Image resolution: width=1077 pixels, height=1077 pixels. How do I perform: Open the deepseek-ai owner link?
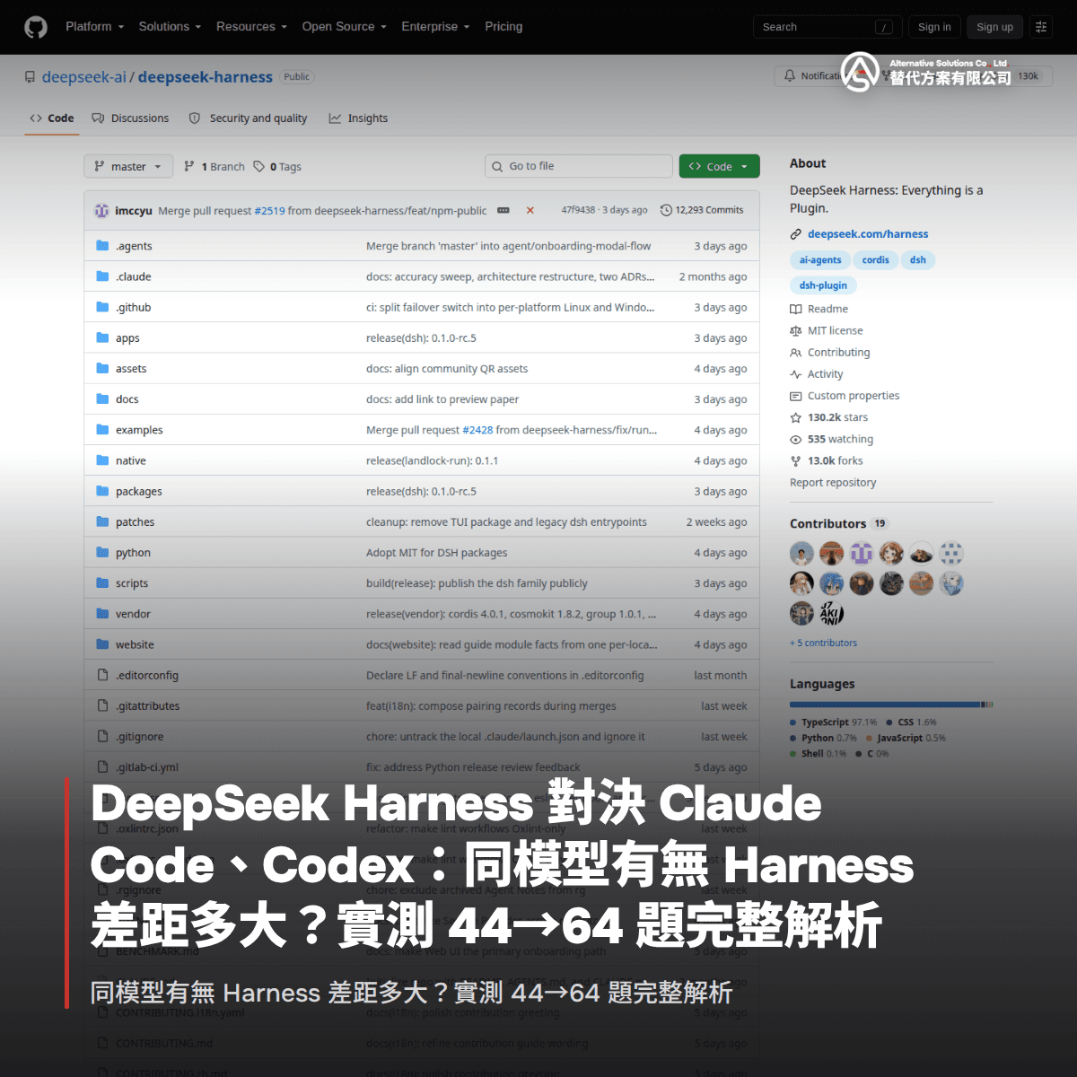click(x=84, y=77)
